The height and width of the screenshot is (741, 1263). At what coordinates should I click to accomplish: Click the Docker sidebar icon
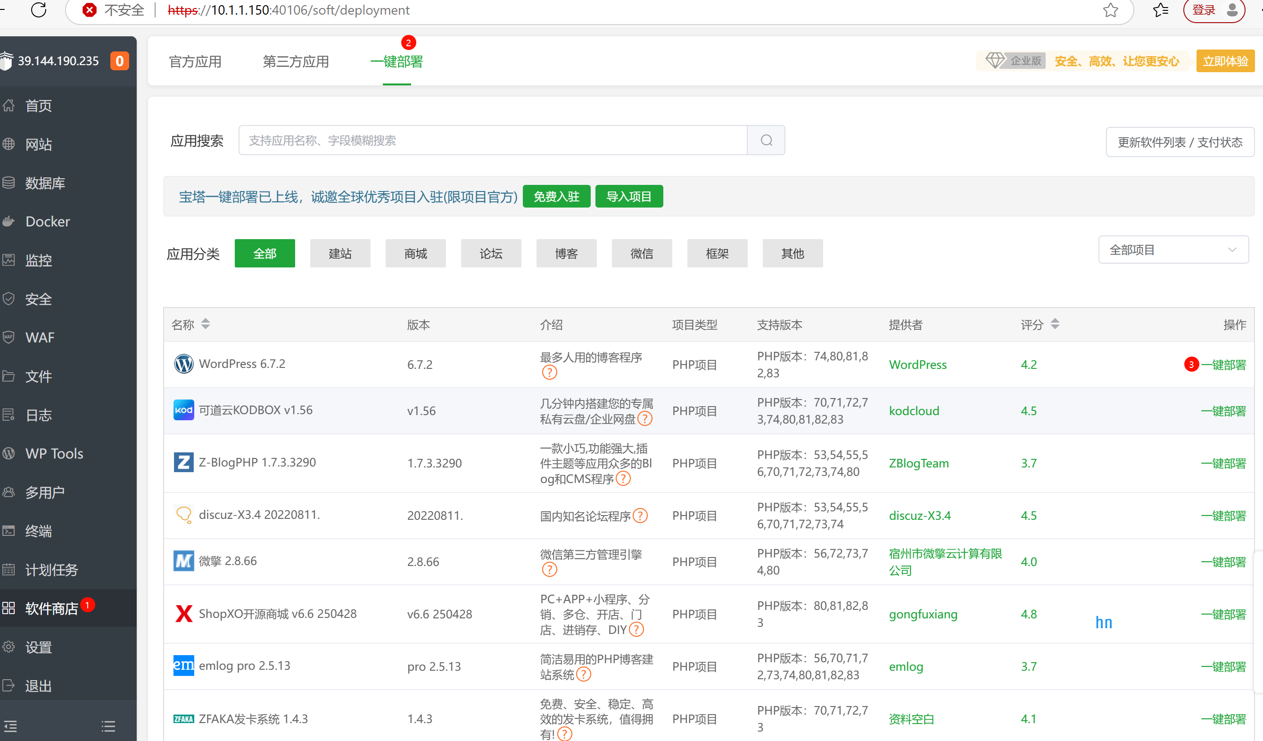[8, 222]
